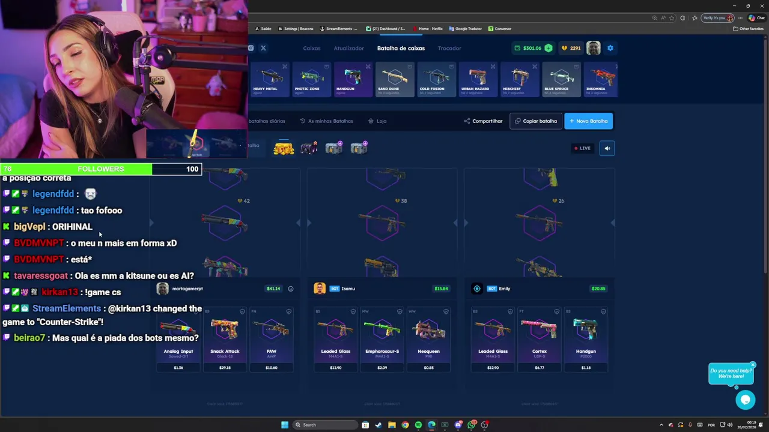This screenshot has width=769, height=432.
Task: Open the user profile avatar in header
Action: tap(594, 48)
